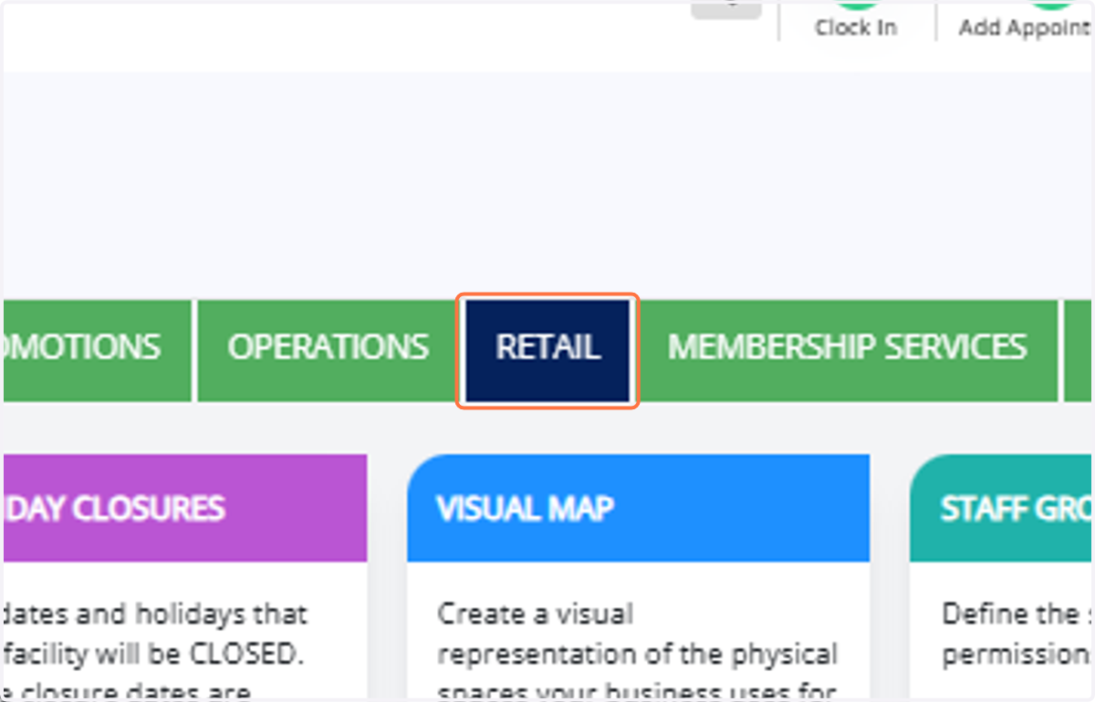Click the 'Define the' Staff Groups description
Screen dimensions: 1095x702
coord(1015,635)
